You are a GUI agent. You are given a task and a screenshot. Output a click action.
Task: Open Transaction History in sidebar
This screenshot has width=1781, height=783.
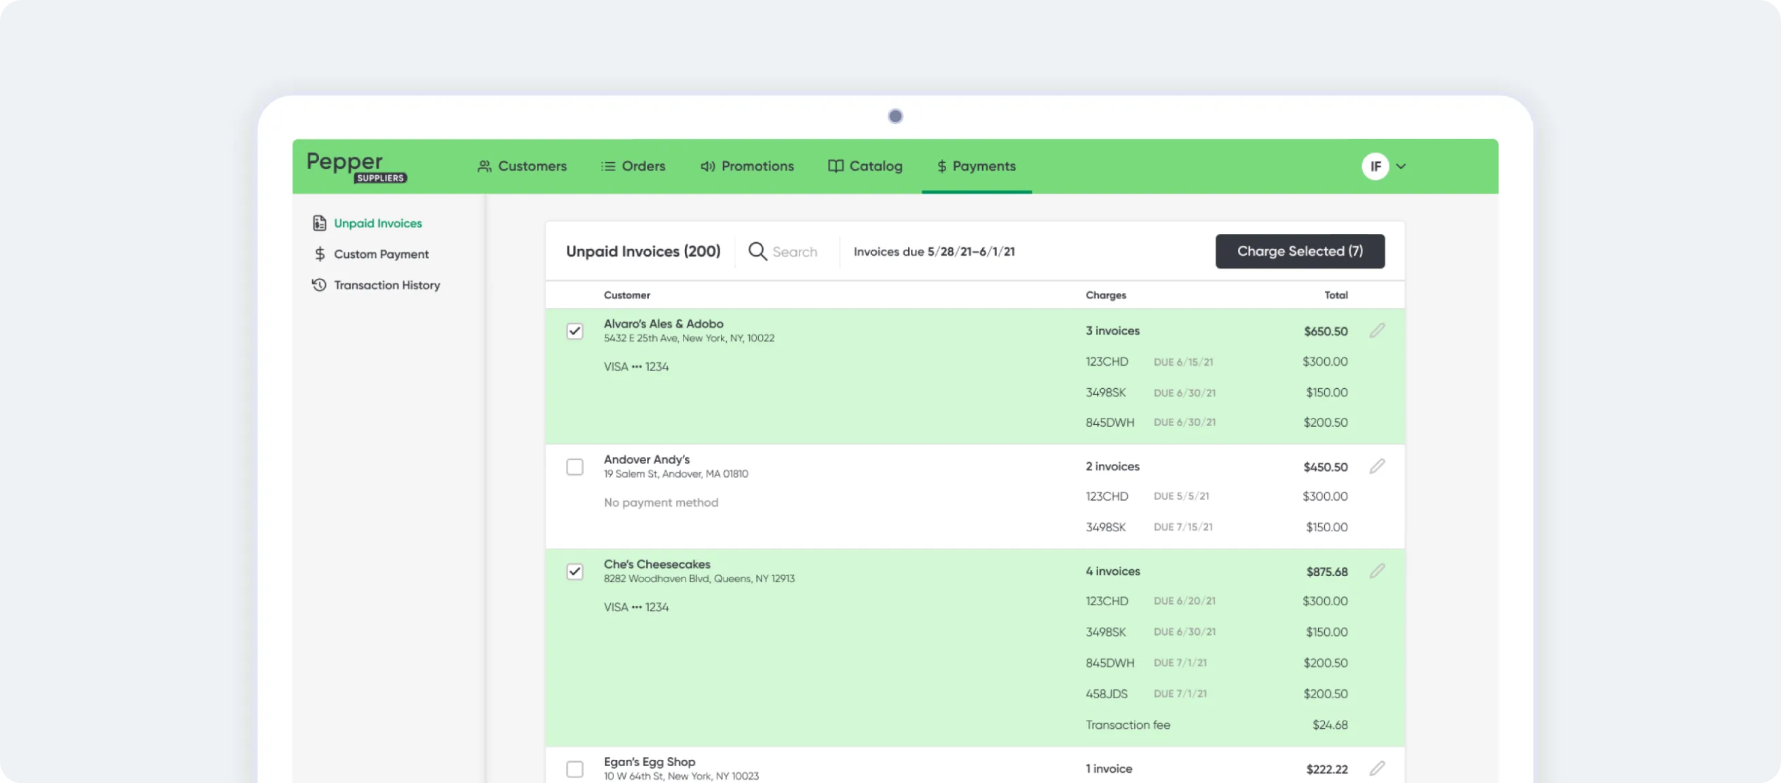tap(386, 286)
